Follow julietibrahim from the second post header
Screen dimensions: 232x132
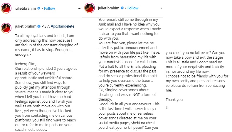pos(132,9)
